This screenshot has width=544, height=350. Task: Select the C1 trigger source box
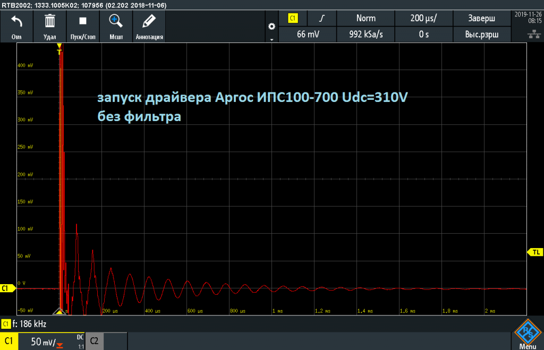(293, 19)
